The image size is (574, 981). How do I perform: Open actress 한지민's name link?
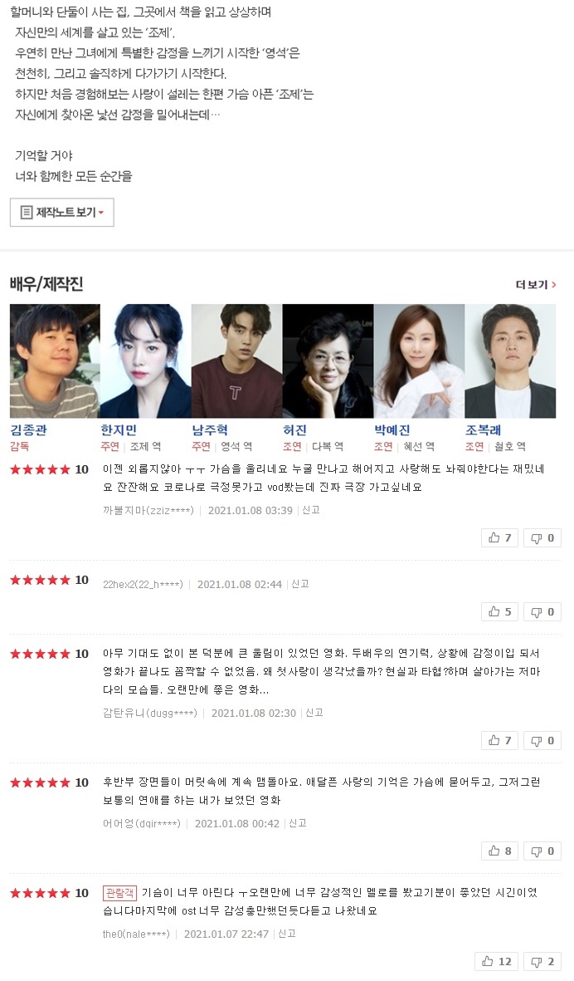(119, 429)
